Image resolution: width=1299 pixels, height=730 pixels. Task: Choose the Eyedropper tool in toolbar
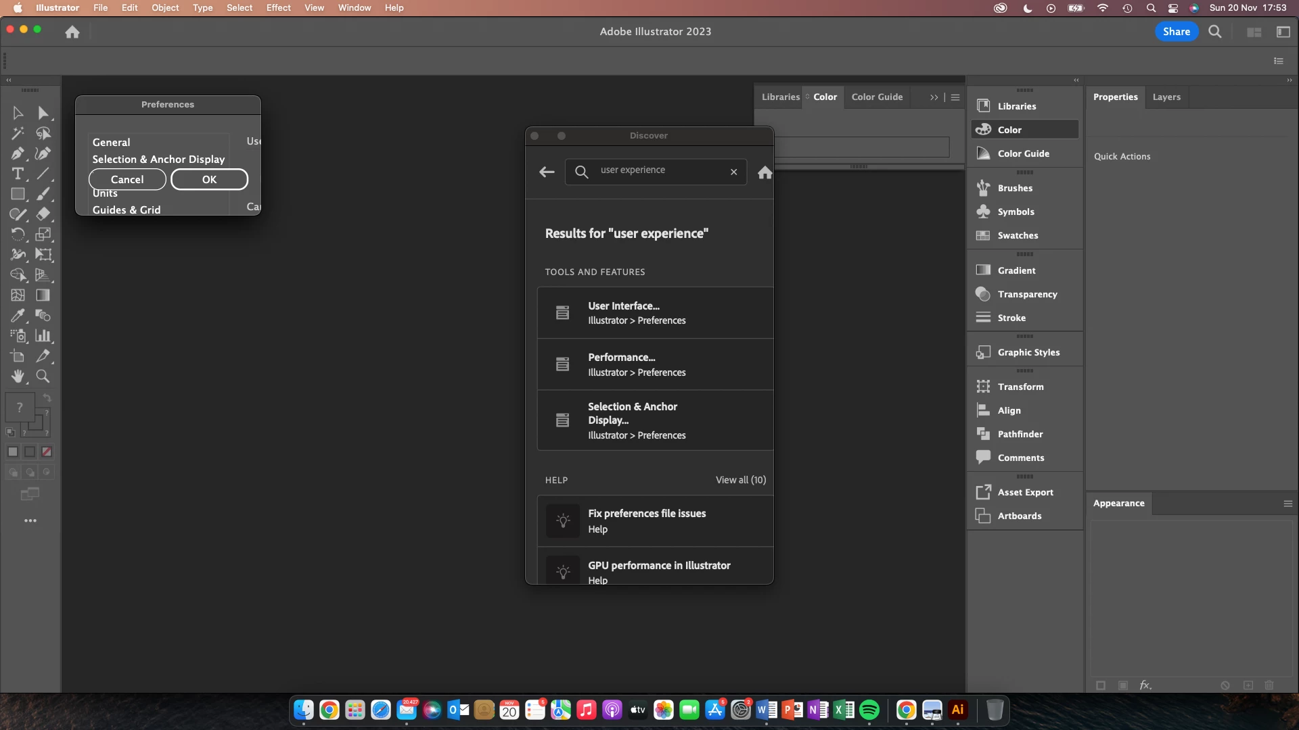click(18, 316)
